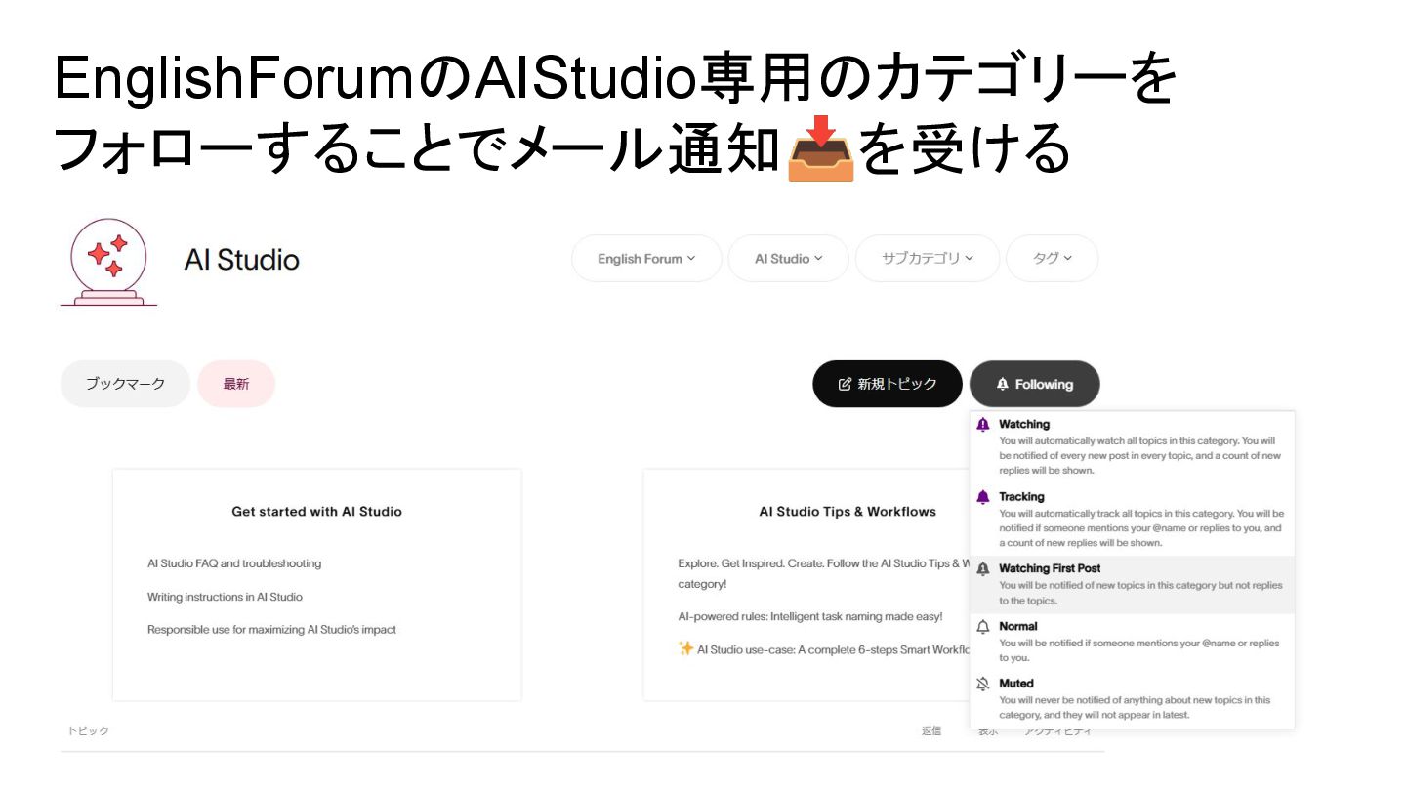
Task: Toggle the Following notification button
Action: click(1034, 384)
